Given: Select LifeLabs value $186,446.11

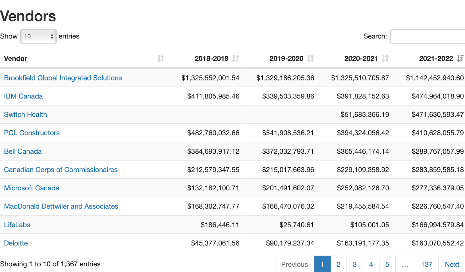Looking at the screenshot, I should coord(220,225).
